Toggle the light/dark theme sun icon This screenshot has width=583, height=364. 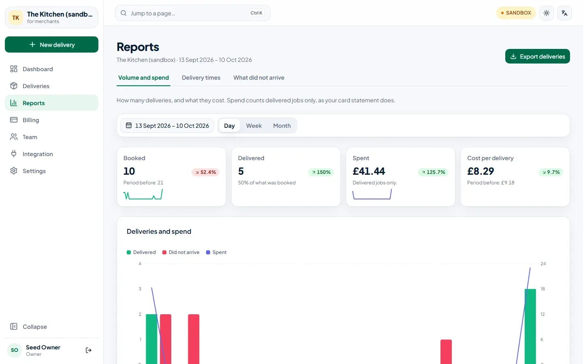547,13
